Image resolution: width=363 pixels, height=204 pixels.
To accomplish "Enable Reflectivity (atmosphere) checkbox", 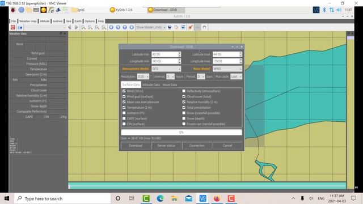I will (184, 91).
